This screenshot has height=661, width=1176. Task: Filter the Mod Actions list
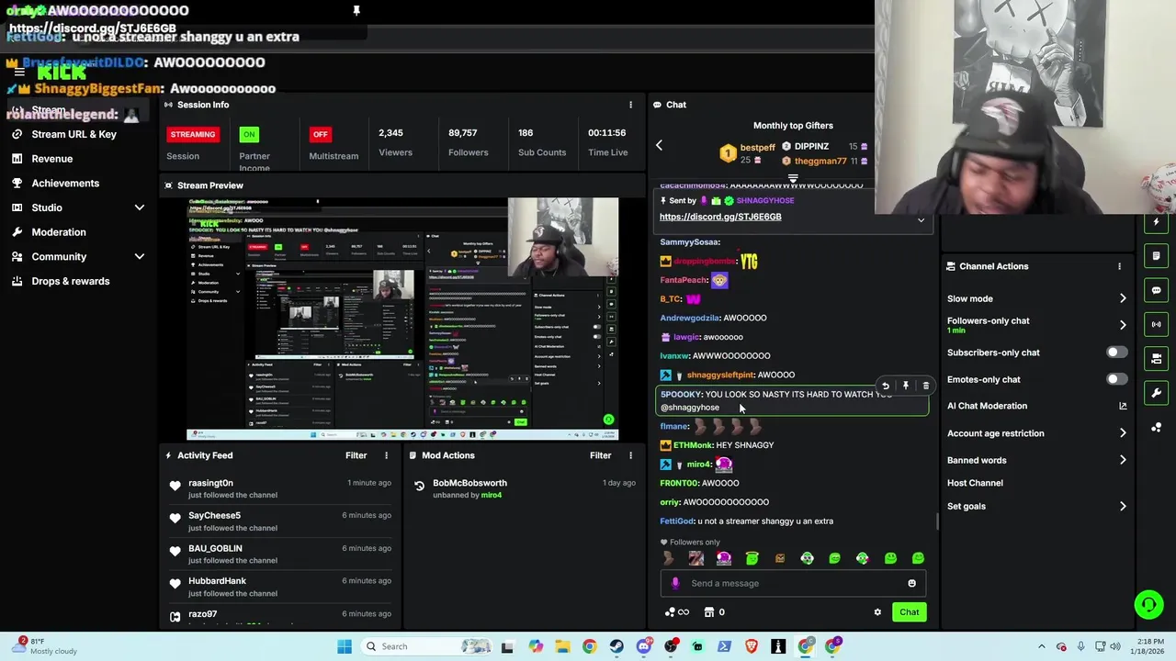(600, 455)
